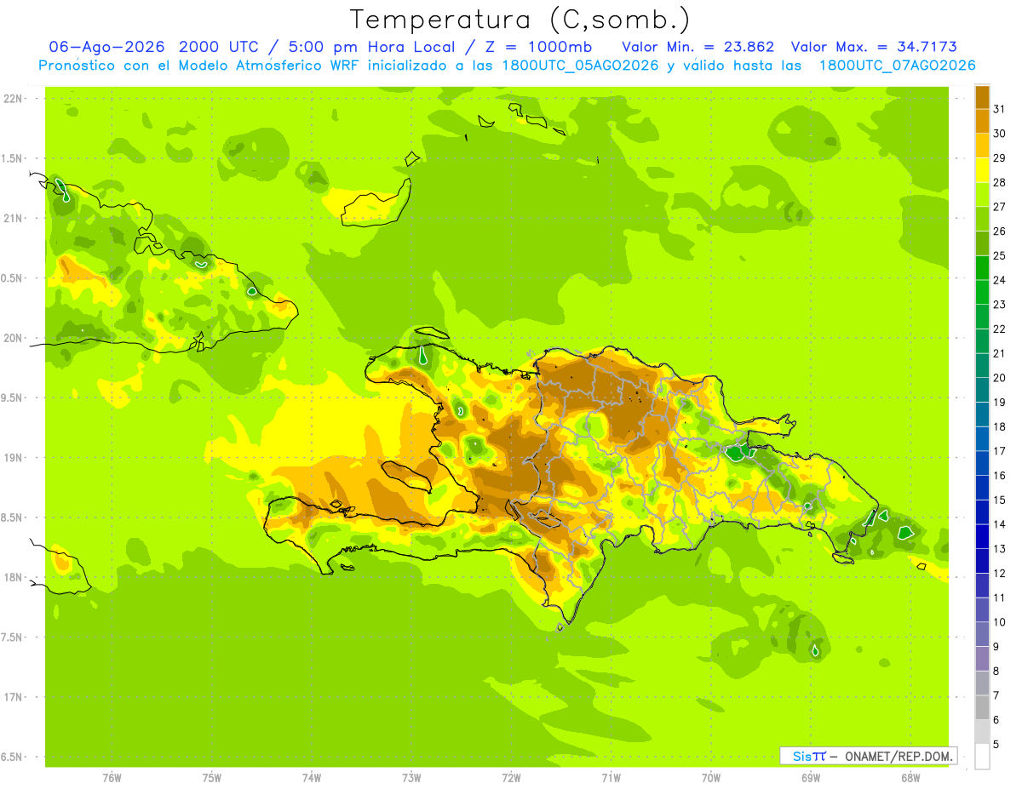1022x789 pixels.
Task: Click the 'ONAMET/REP.DOM.' credit label
Action: [x=899, y=756]
